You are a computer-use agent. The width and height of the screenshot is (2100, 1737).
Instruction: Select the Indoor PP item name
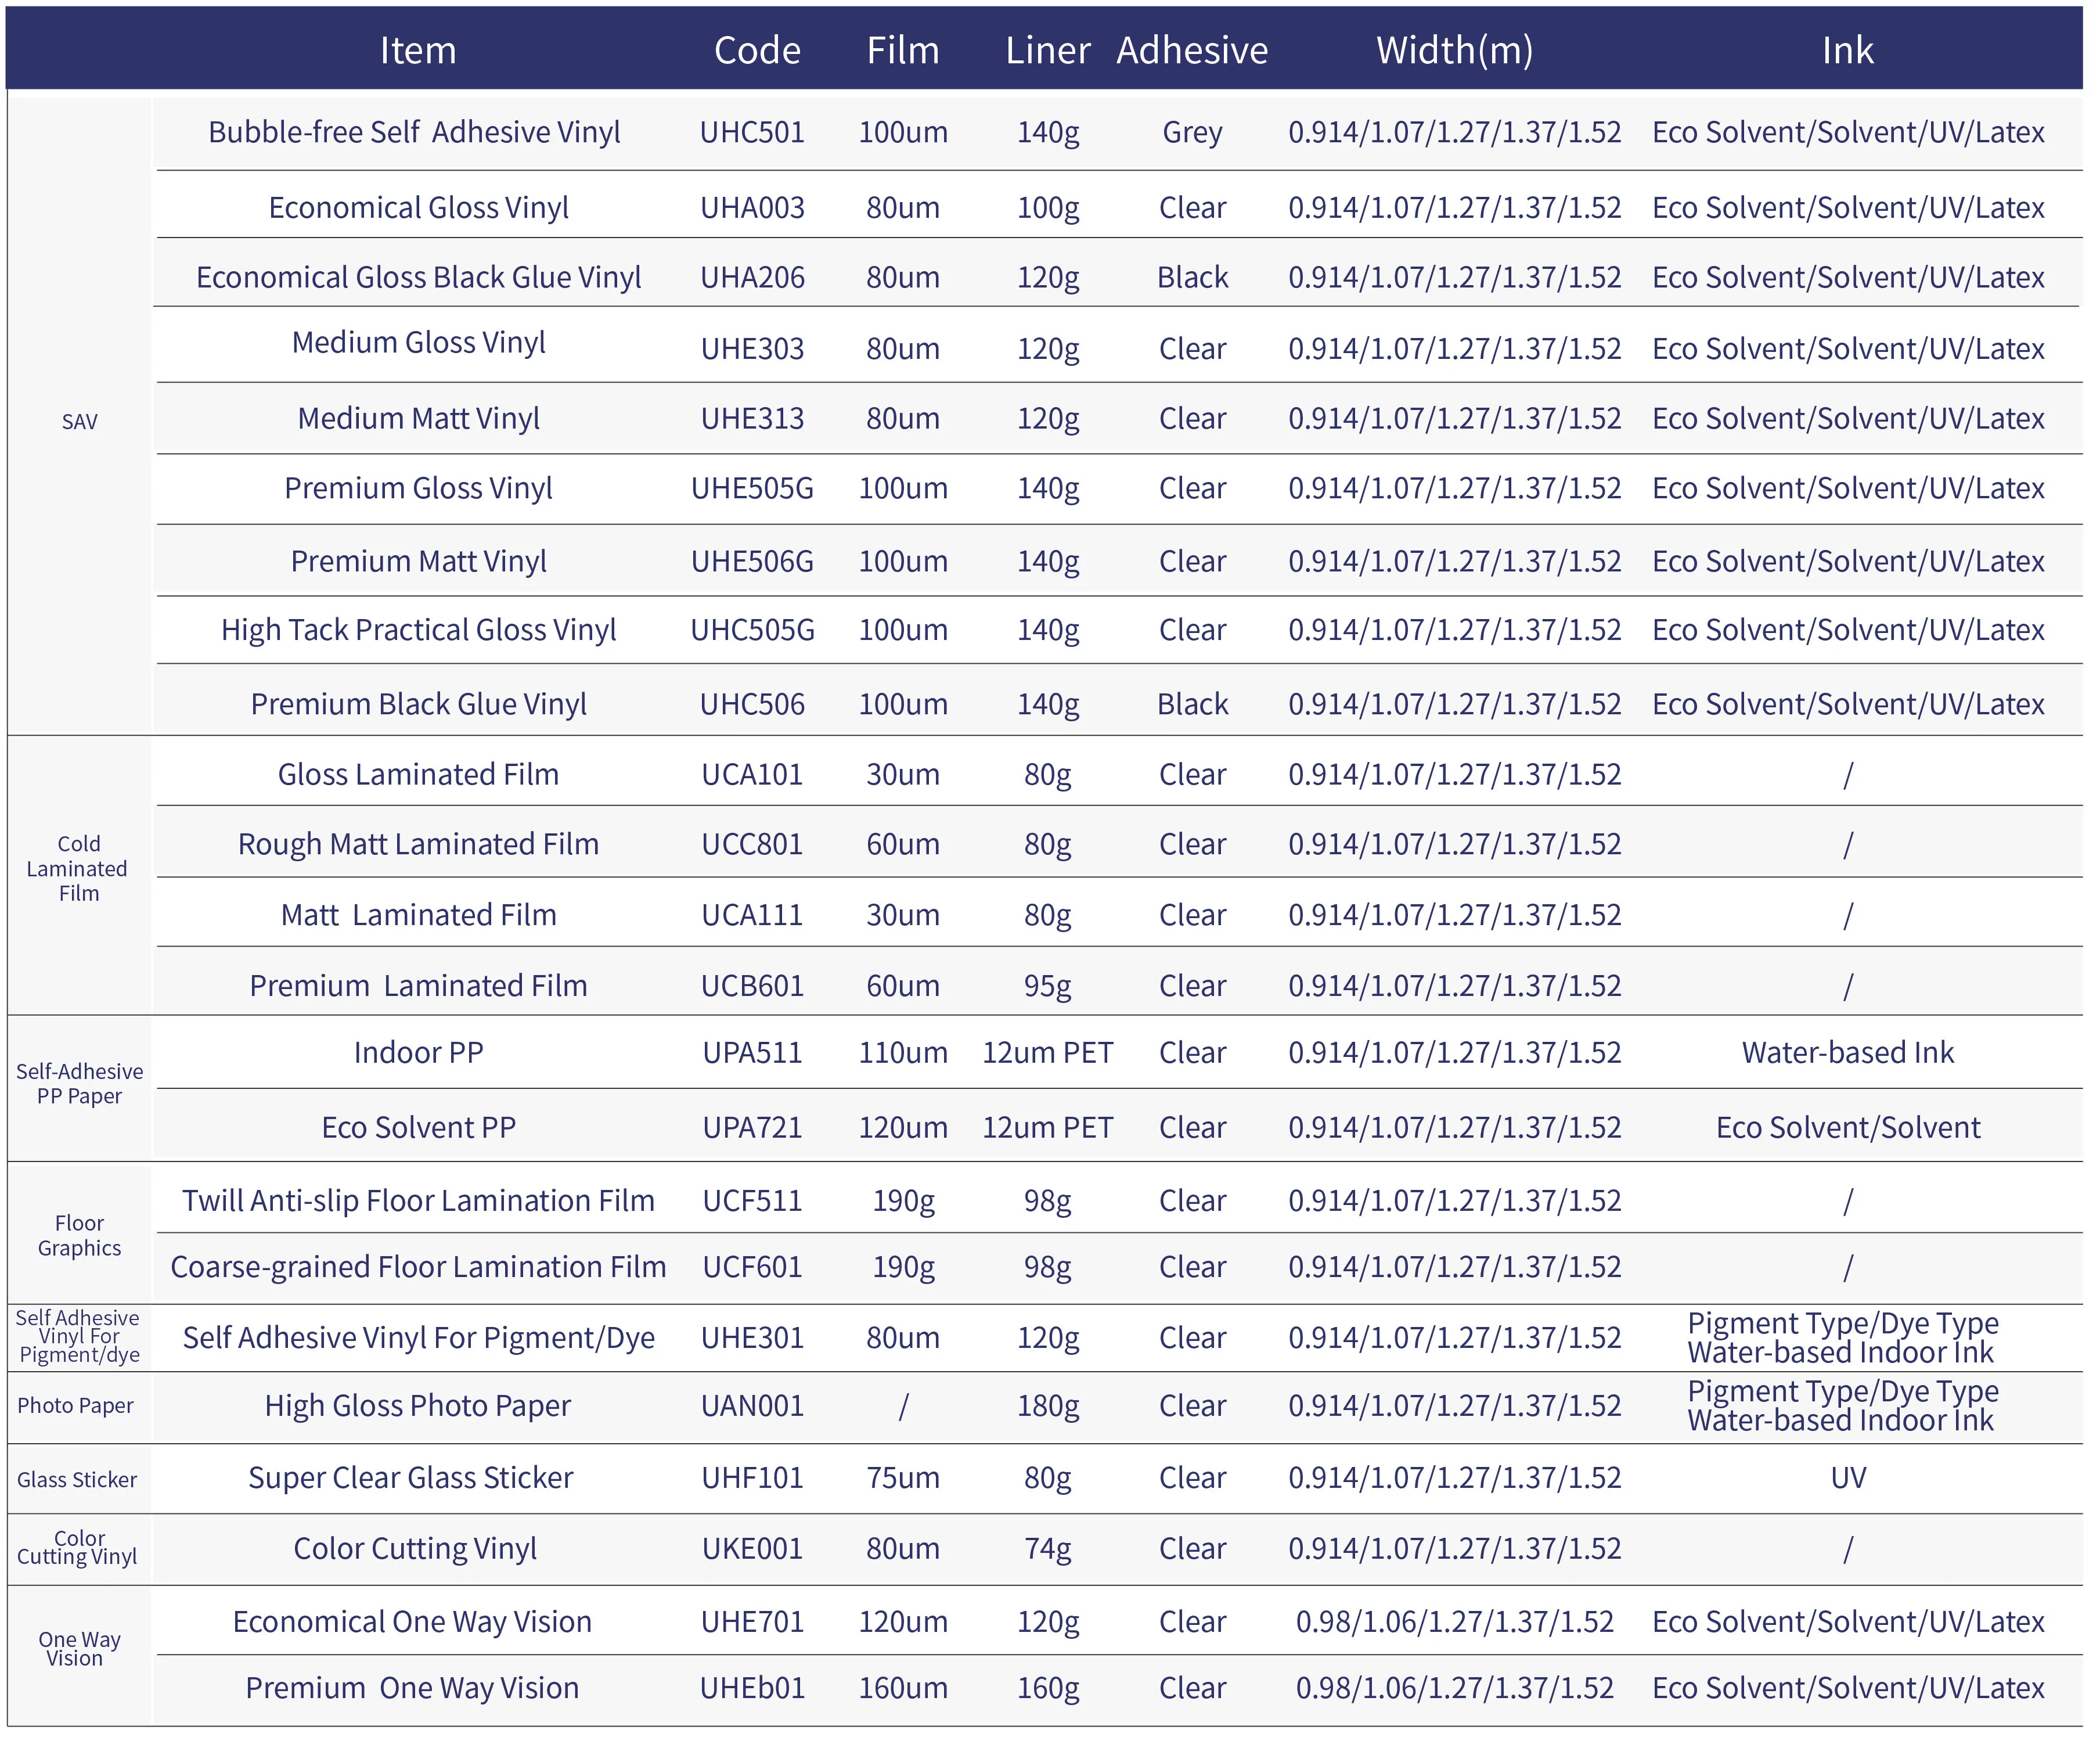pos(418,1052)
